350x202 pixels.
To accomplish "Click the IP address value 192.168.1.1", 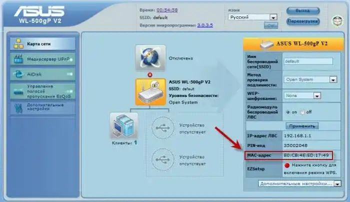I will [297, 135].
